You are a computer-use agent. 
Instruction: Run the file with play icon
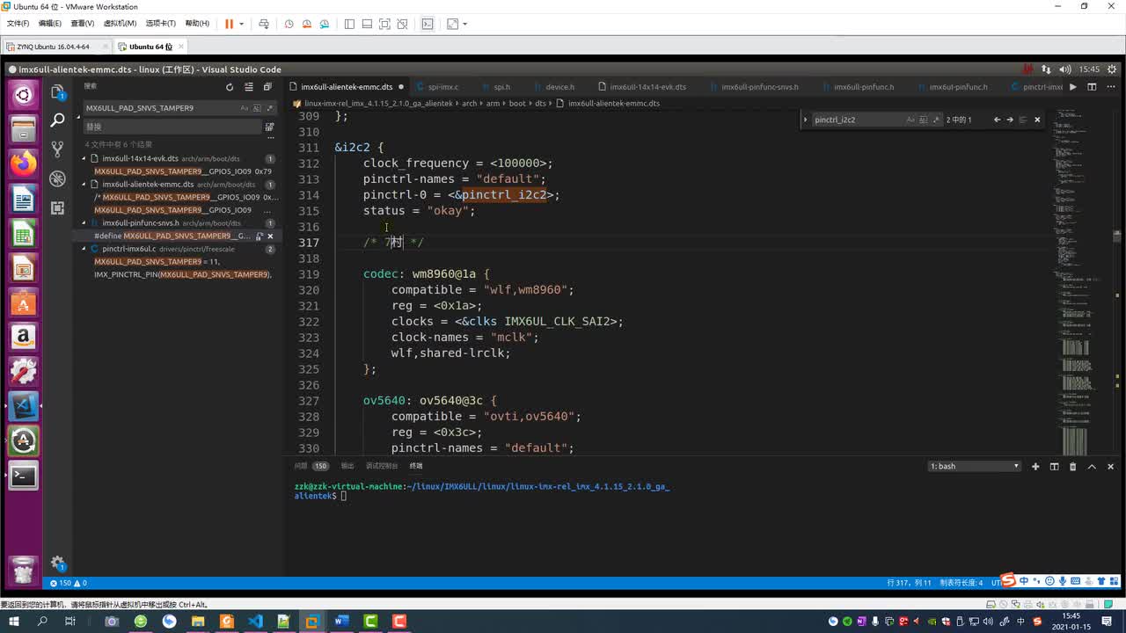pyautogui.click(x=1073, y=87)
